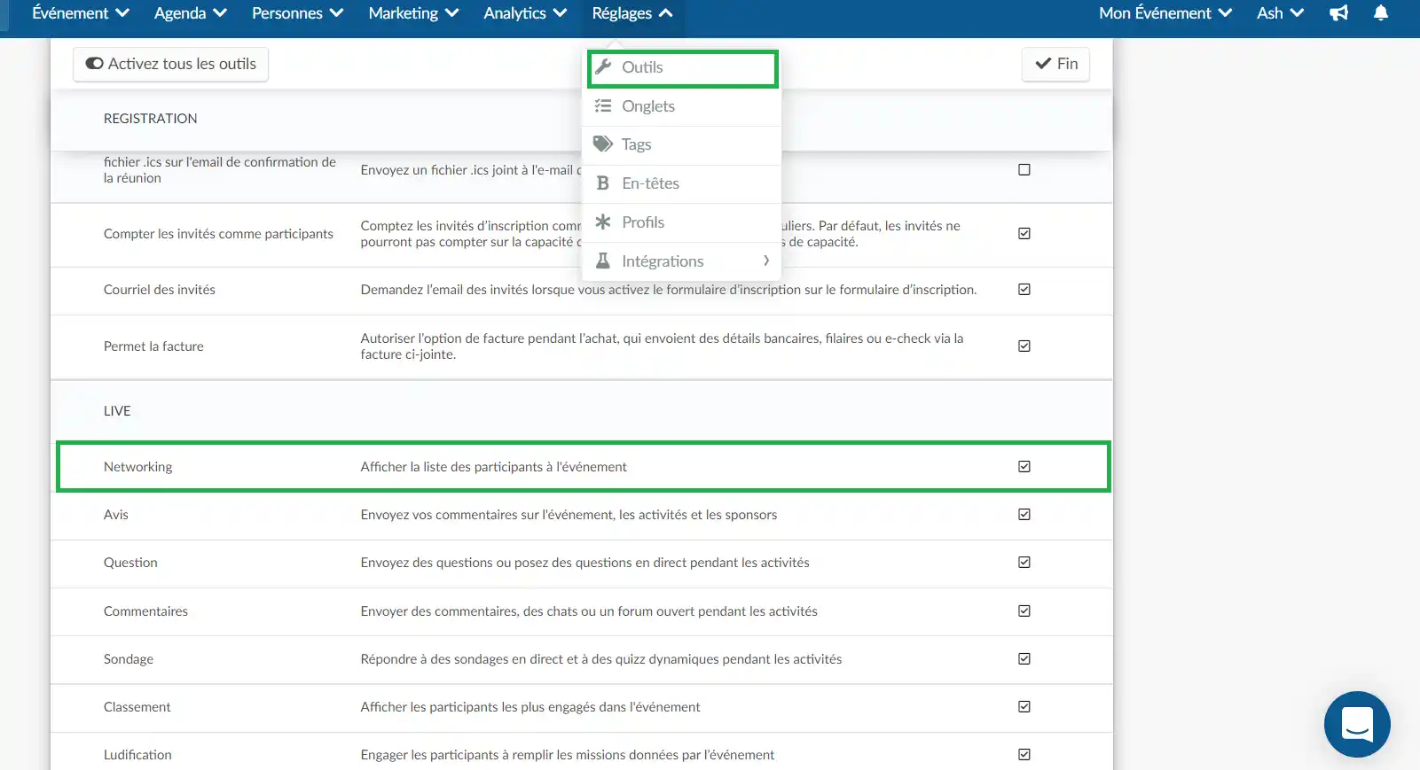Viewport: 1420px width, 770px height.
Task: Open the notifications bell icon
Action: (1381, 13)
